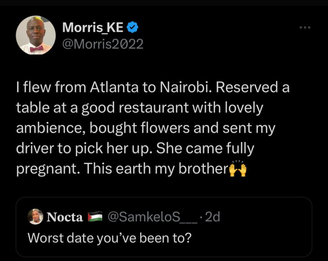Click the blue verified badge

point(133,28)
